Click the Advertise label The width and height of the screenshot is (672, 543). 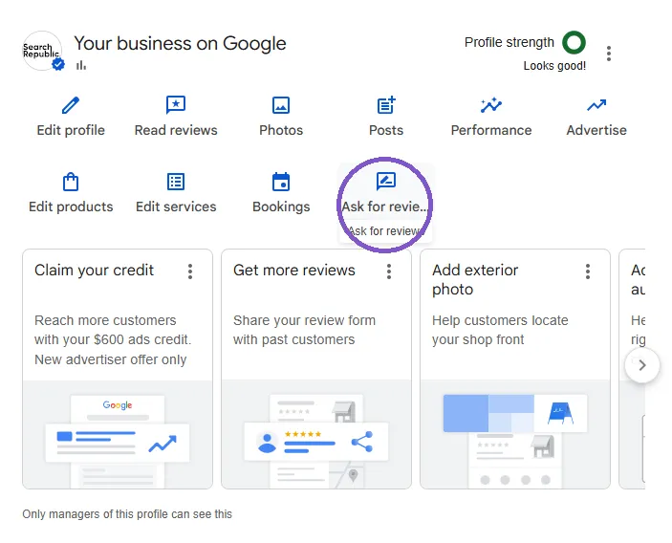596,130
